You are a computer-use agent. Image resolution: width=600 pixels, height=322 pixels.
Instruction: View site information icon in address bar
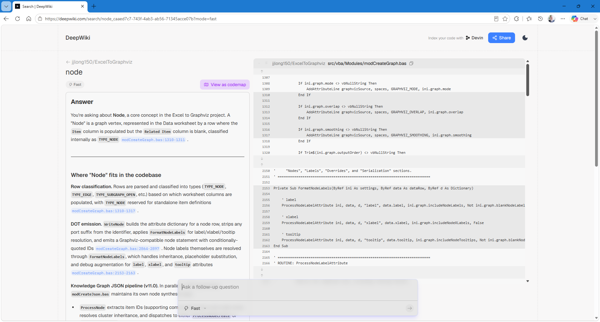coord(40,19)
